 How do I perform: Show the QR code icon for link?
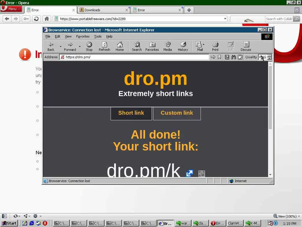point(201,174)
